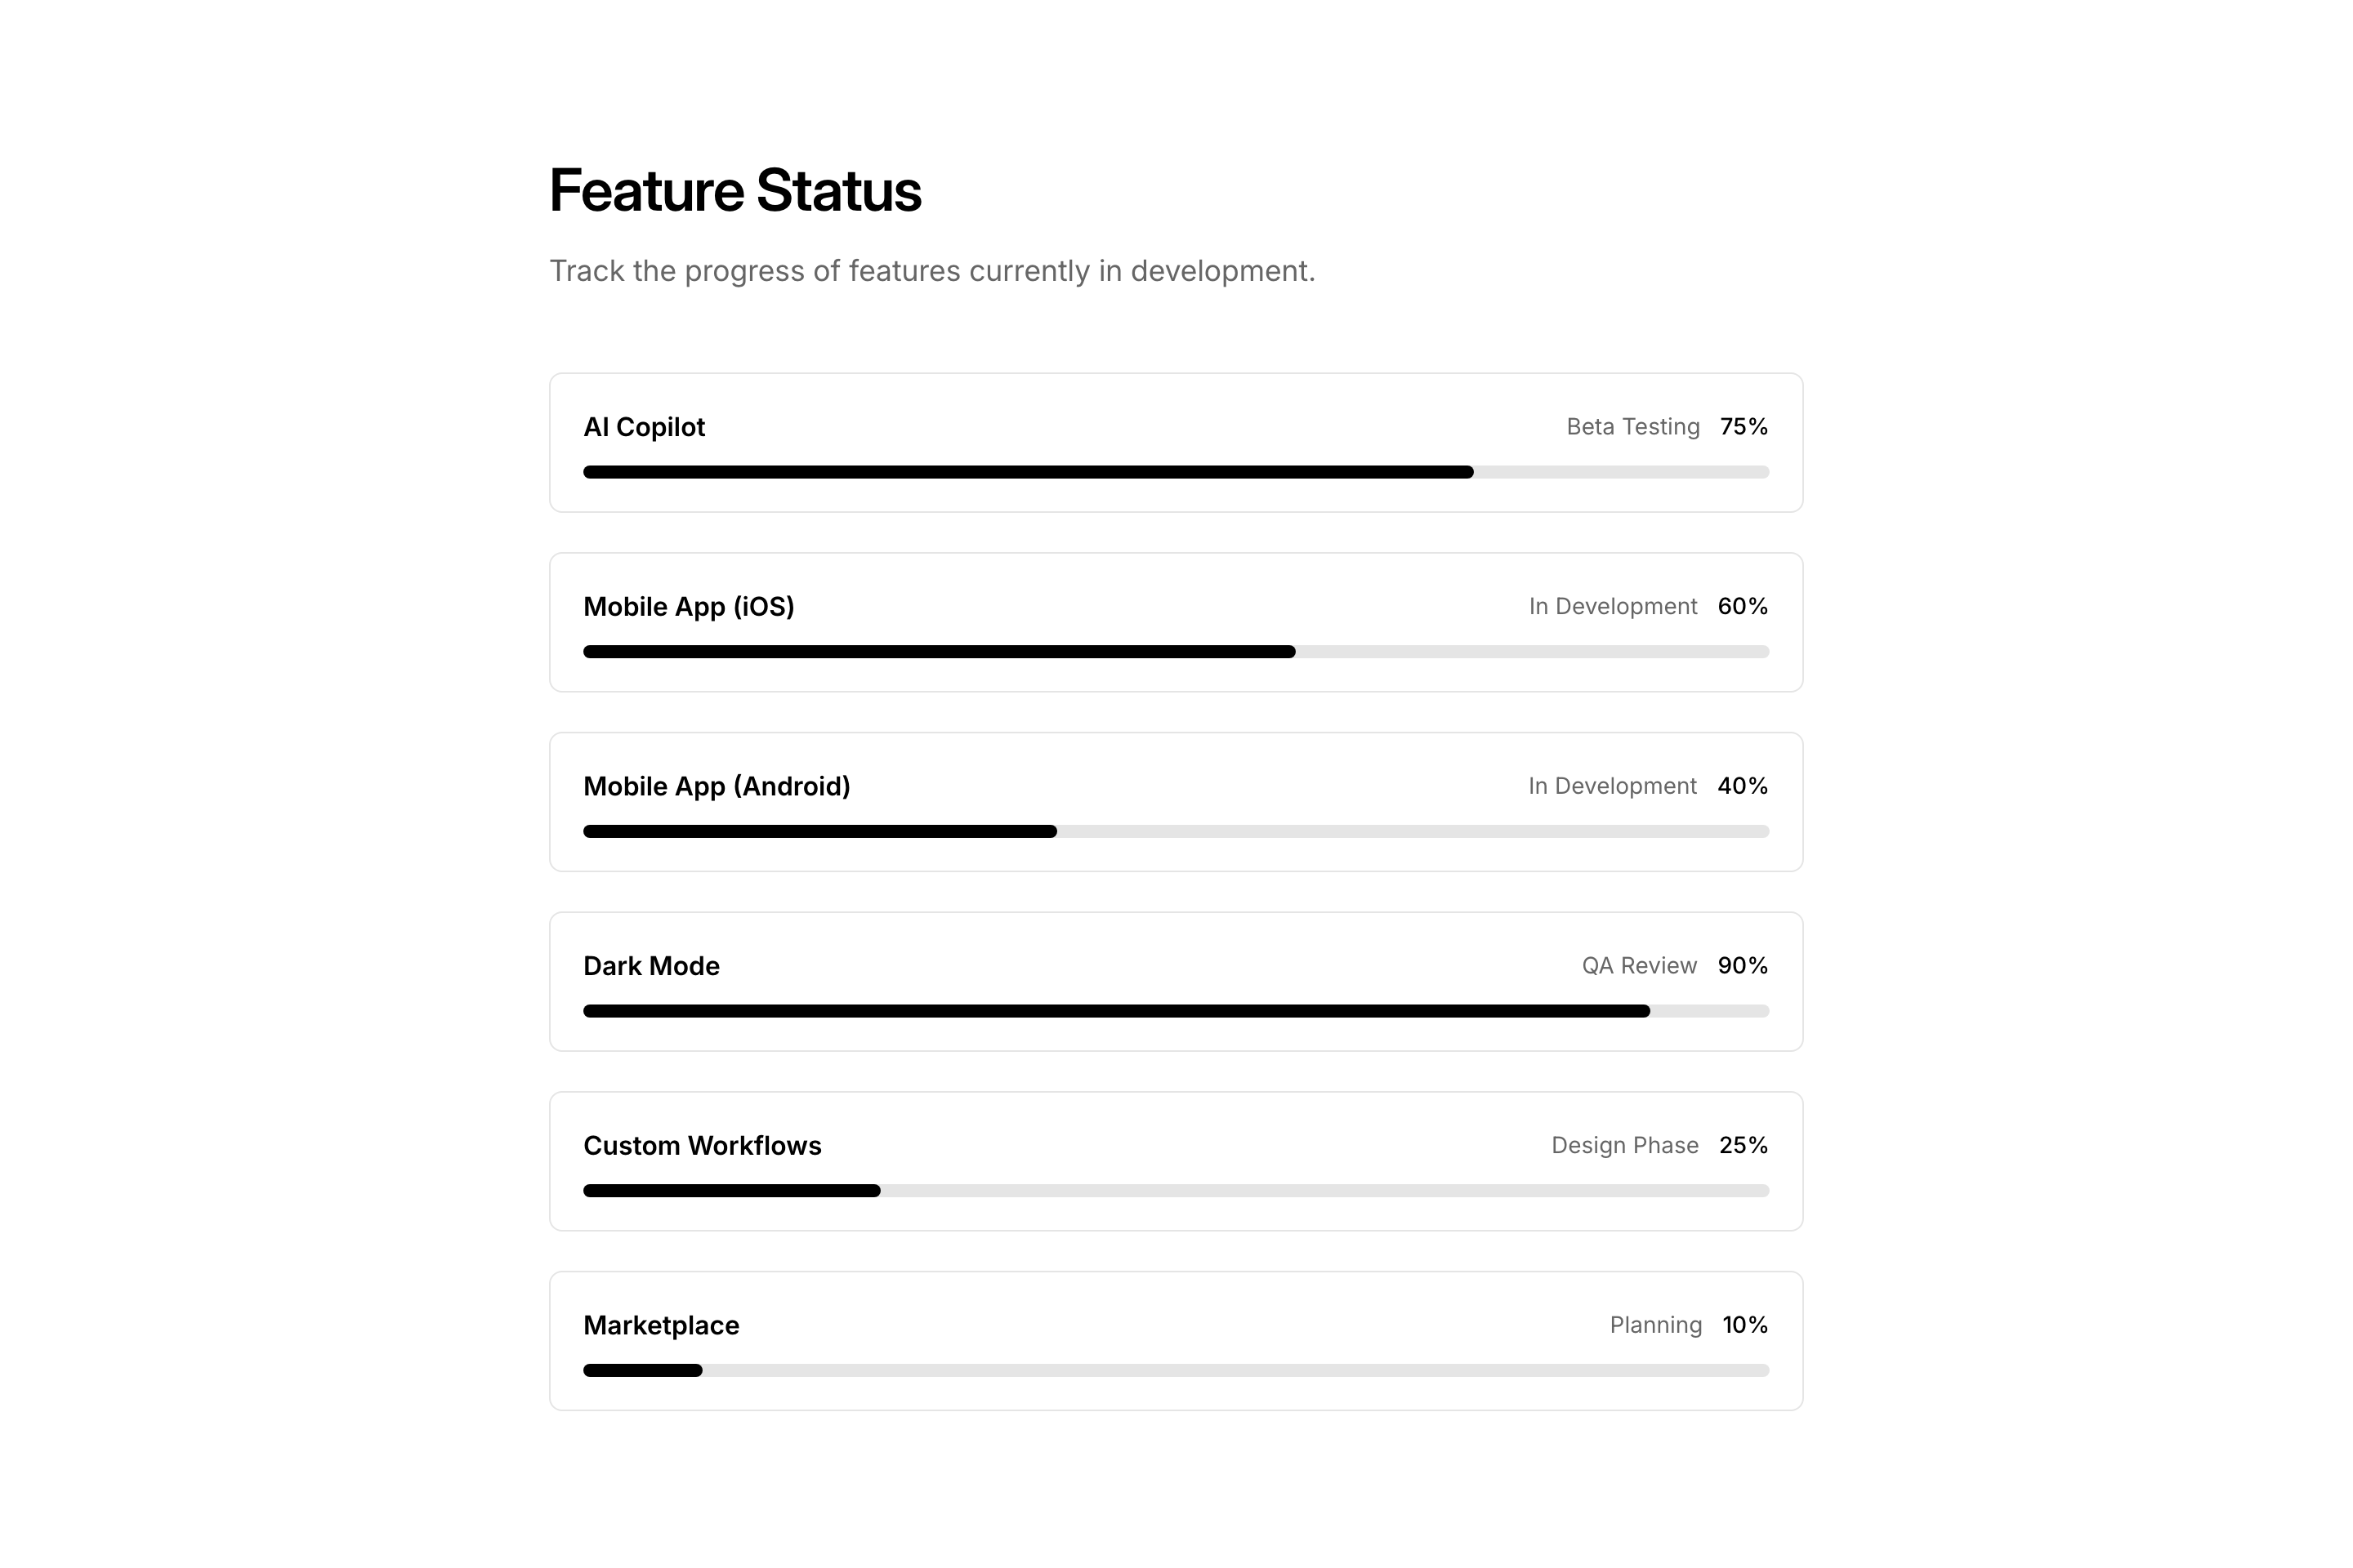Click the Beta Testing status label
2353x1568 pixels.
1632,427
